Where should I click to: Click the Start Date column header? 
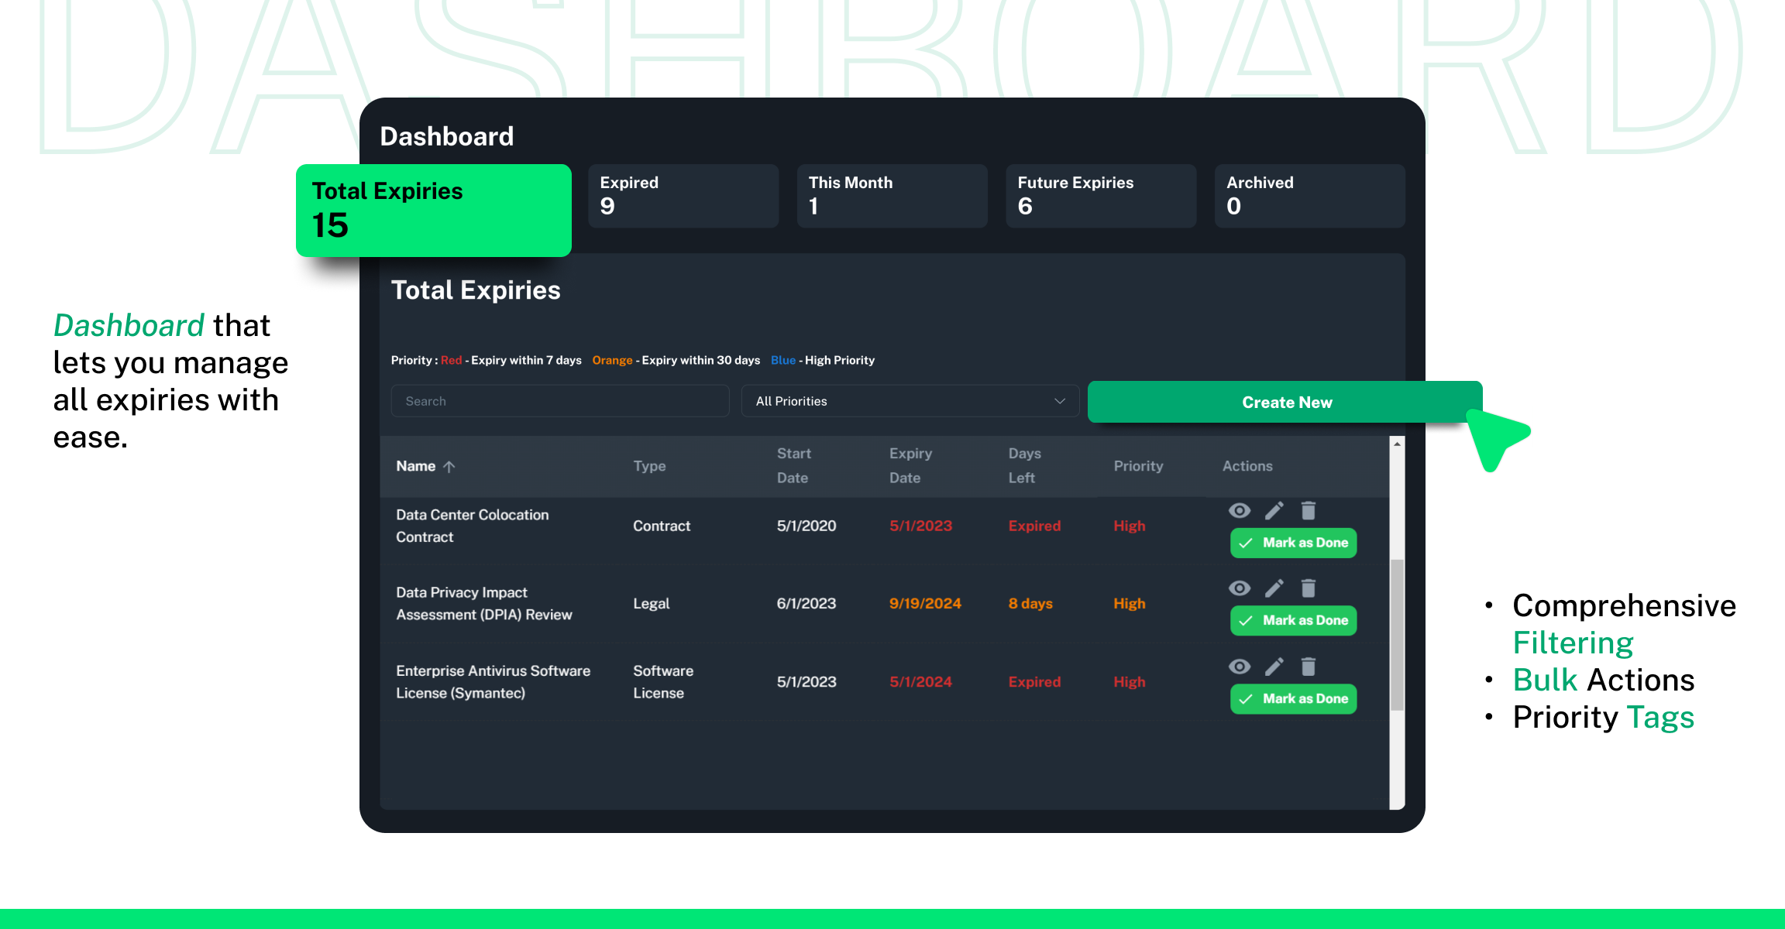coord(794,465)
